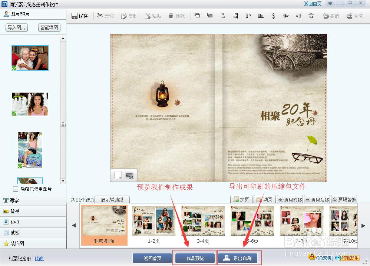Click the photo list scroll down arrow

click(x=63, y=181)
